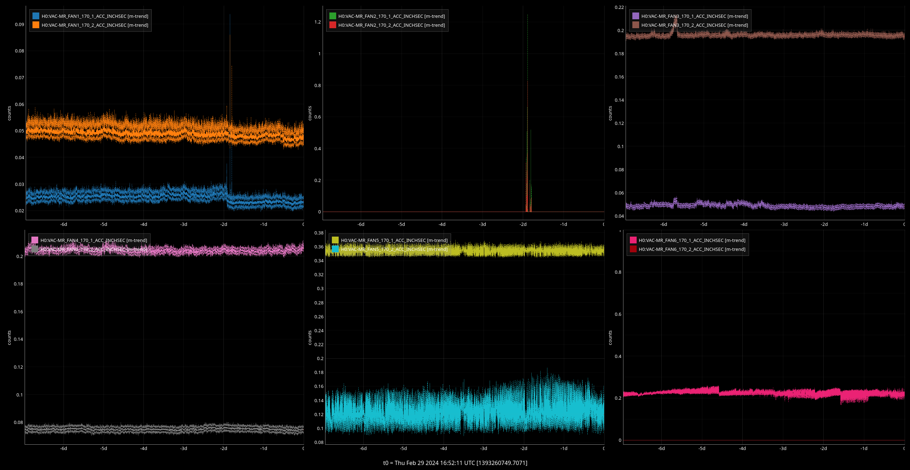Click the H0:VAC-MR_FAN3_170_1_ACC_INCHSEC legend text
Viewport: 910px width, 470px height.
(x=694, y=16)
